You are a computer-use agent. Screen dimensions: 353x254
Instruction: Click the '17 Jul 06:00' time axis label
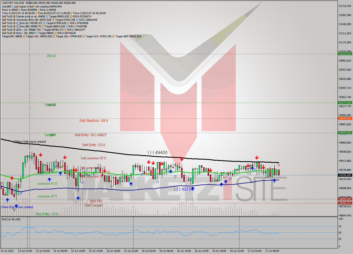pos(272,251)
